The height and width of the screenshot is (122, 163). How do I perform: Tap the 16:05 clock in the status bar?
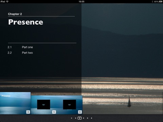click(81, 2)
